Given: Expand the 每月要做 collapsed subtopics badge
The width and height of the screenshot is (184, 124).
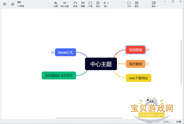Looking at the screenshot, I should point(148,64).
